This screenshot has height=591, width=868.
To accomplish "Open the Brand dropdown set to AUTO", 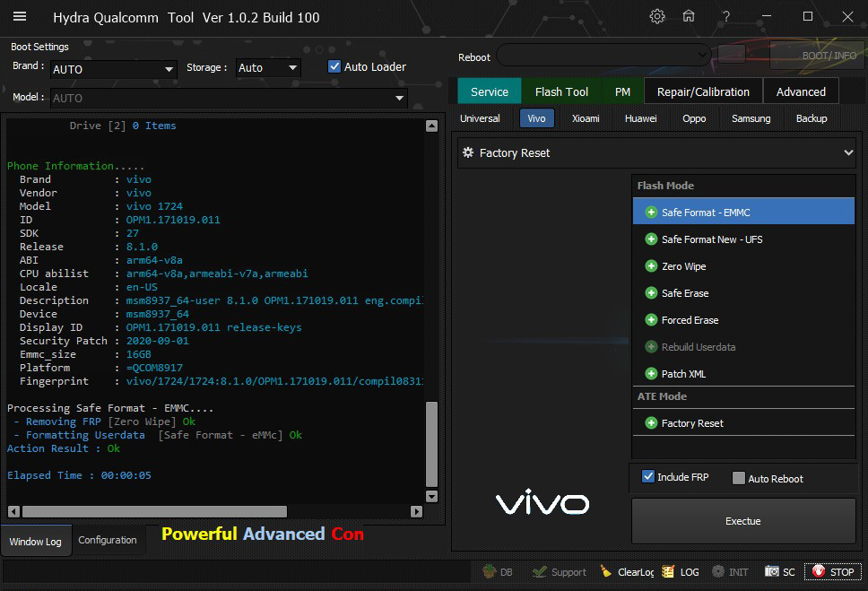I will [112, 69].
